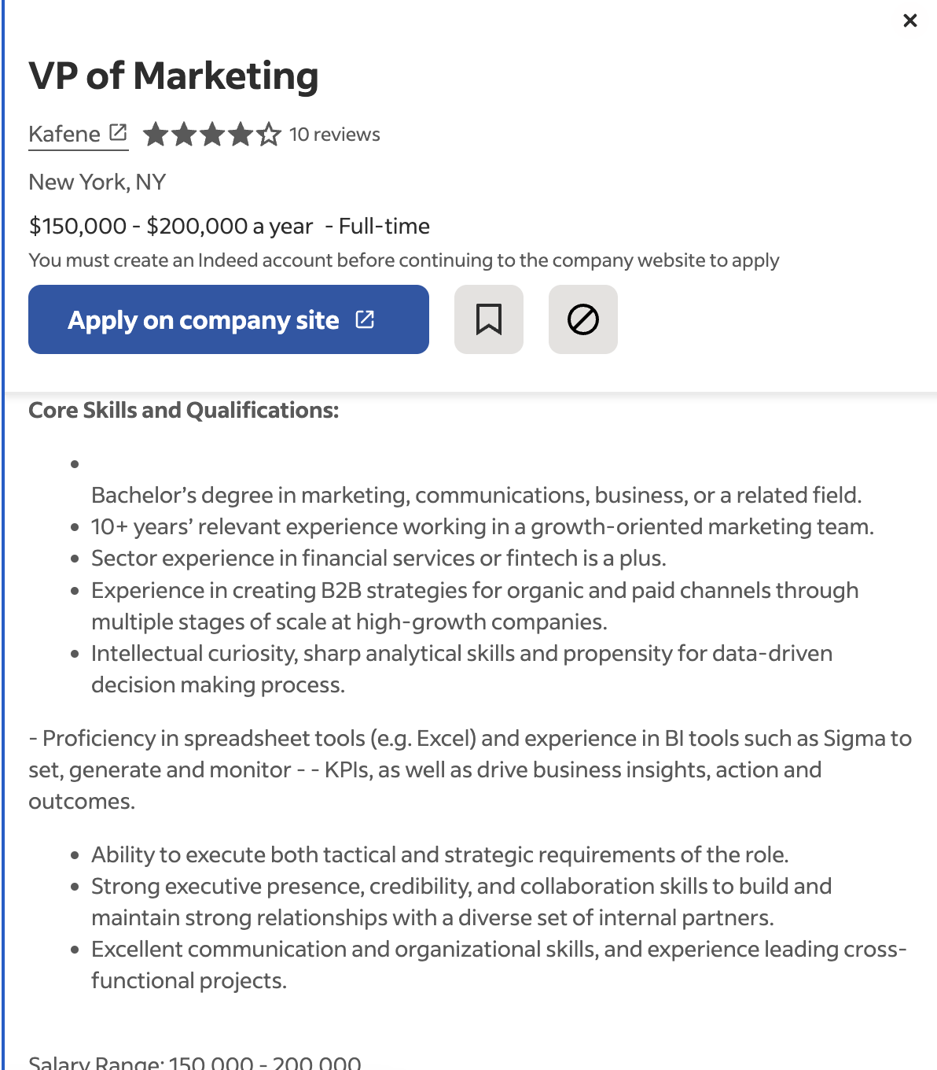Click the VP of Marketing job title
The image size is (937, 1070).
[x=174, y=76]
